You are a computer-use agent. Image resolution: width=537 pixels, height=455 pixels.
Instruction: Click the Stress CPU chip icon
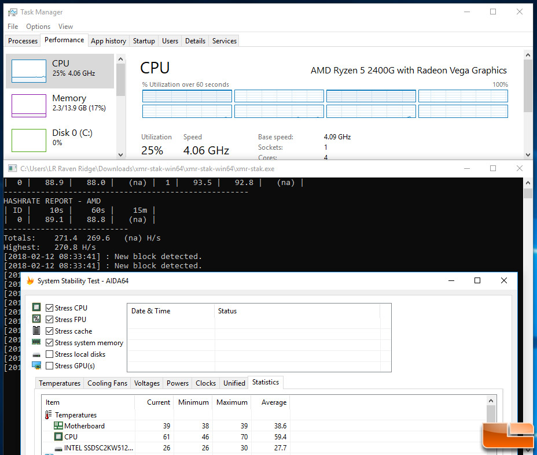(x=36, y=307)
